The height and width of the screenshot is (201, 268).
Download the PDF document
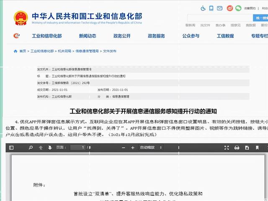[247, 148]
